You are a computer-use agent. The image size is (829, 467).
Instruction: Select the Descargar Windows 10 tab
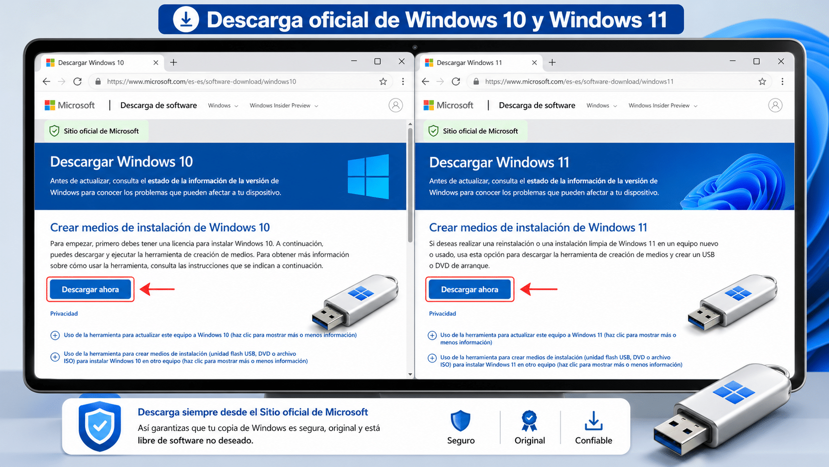click(102, 63)
